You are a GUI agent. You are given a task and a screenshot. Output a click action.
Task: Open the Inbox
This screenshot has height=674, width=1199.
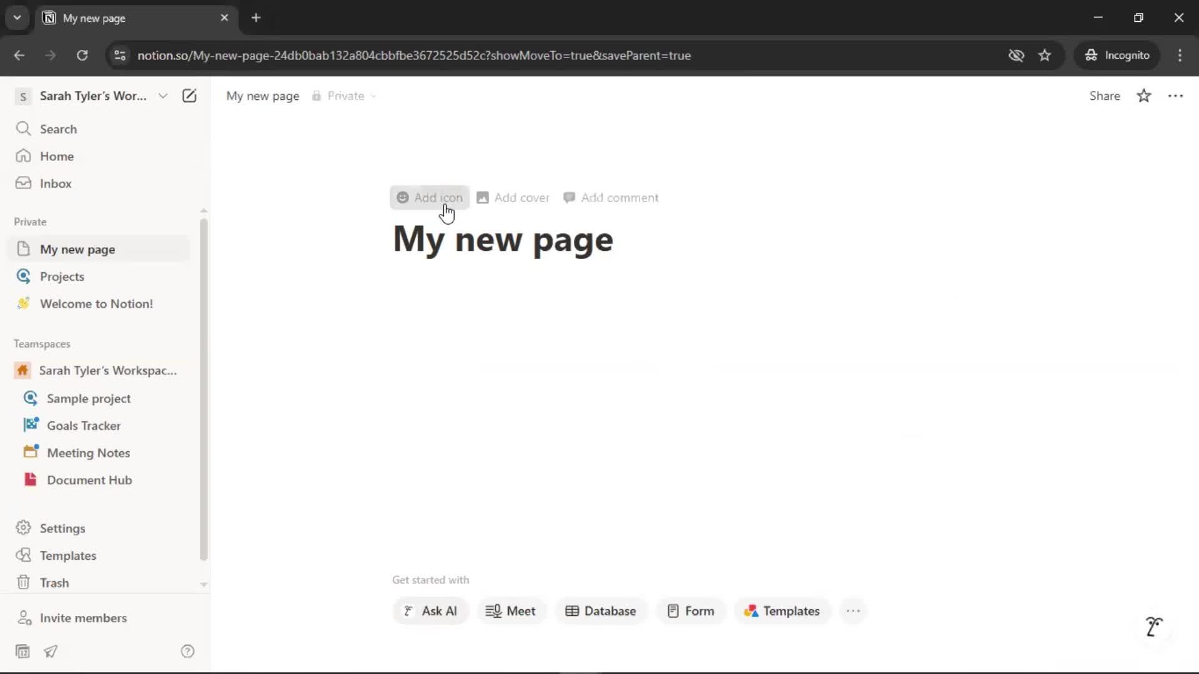coord(100,183)
